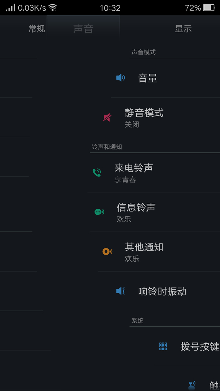Tap the red muted speaker icon
220x391 pixels.
coord(107,117)
